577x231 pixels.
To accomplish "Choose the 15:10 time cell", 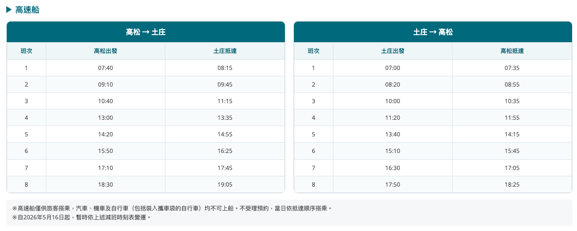I will (393, 151).
